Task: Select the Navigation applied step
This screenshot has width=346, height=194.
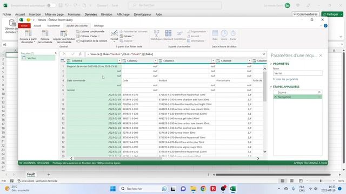Action: pyautogui.click(x=297, y=97)
